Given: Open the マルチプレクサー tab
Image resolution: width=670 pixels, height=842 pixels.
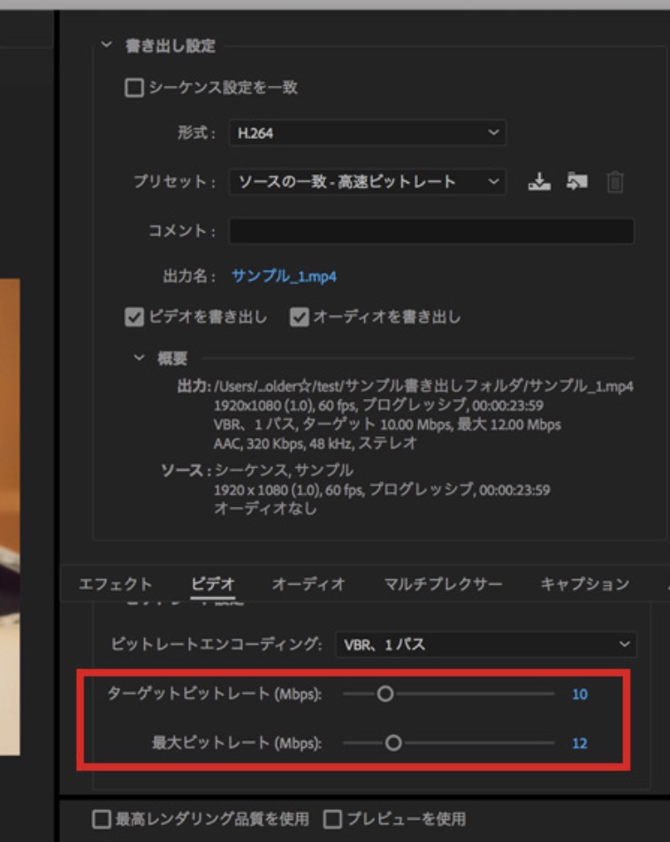Looking at the screenshot, I should 443,584.
